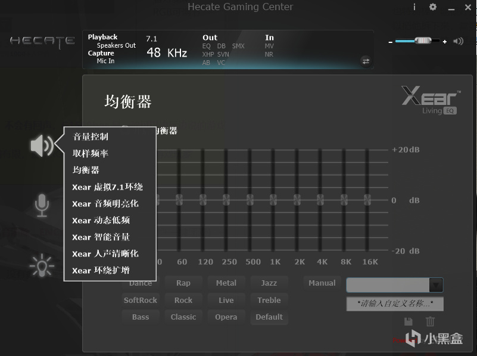Apply the Jazz equalizer preset

tap(269, 283)
